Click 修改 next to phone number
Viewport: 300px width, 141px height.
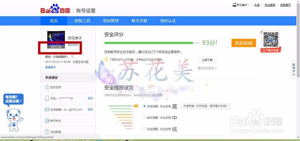coord(90,98)
